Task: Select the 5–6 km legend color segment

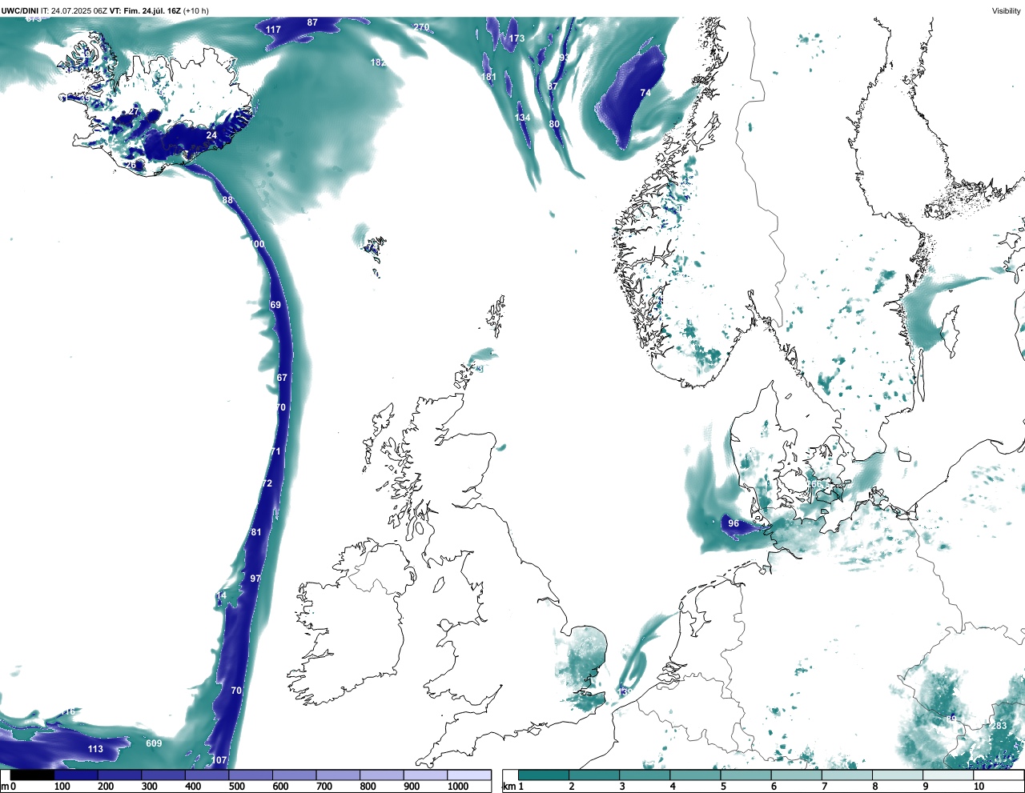Action: 747,775
